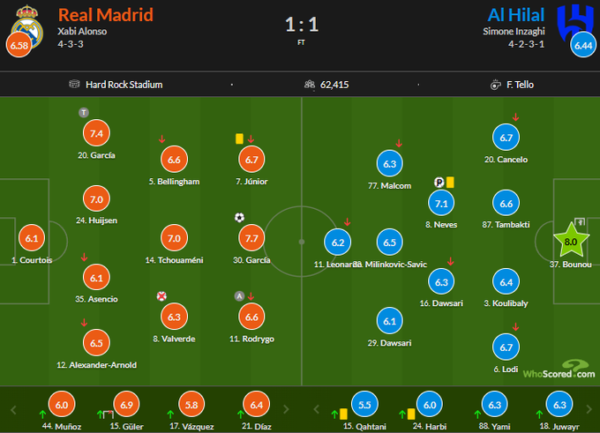This screenshot has height=433, width=600.
Task: Click the Hard Rock Stadium venue icon
Action: (75, 85)
